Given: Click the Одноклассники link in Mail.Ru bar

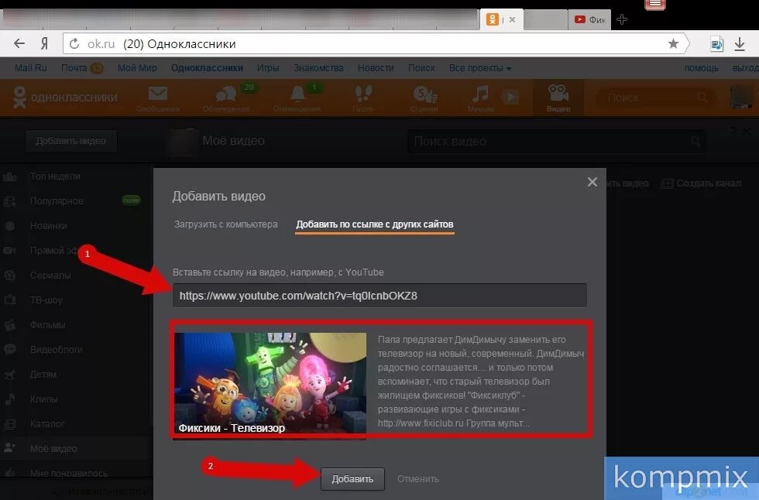Looking at the screenshot, I should (207, 68).
